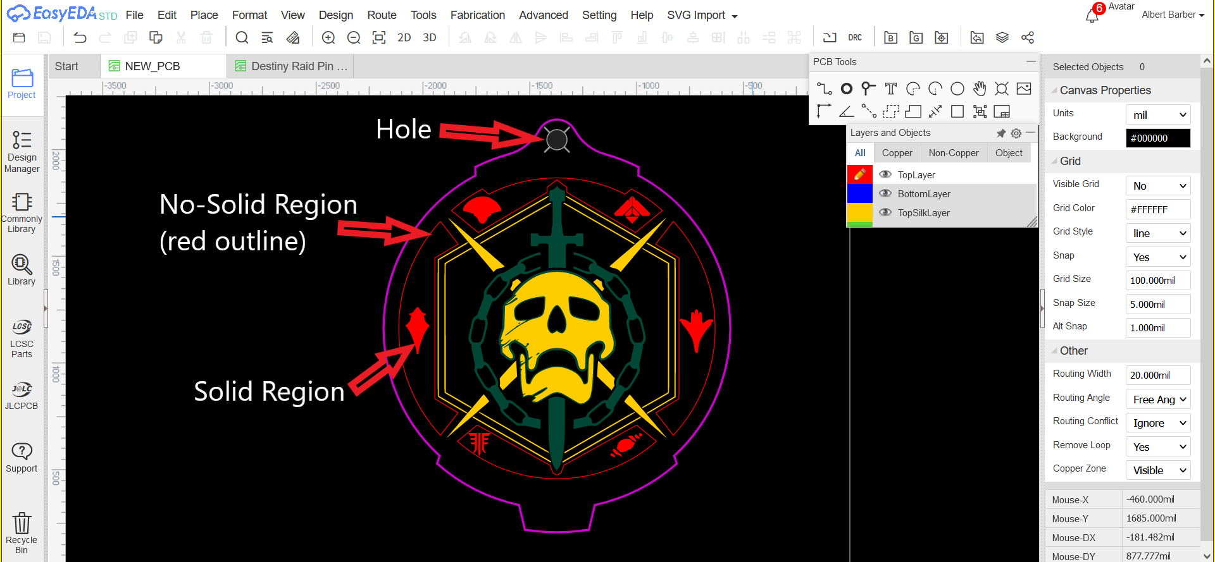Open the Grid Style dropdown
Viewport: 1215px width, 562px height.
[1158, 233]
